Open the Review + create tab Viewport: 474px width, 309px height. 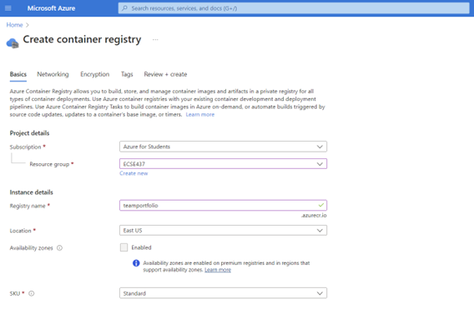pos(165,74)
